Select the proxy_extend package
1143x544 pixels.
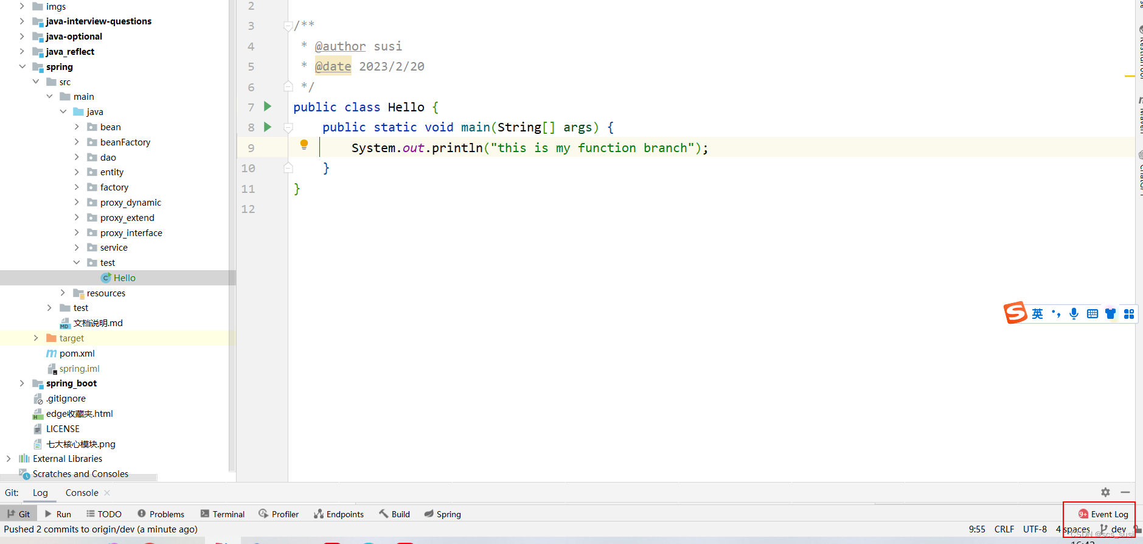(x=127, y=218)
